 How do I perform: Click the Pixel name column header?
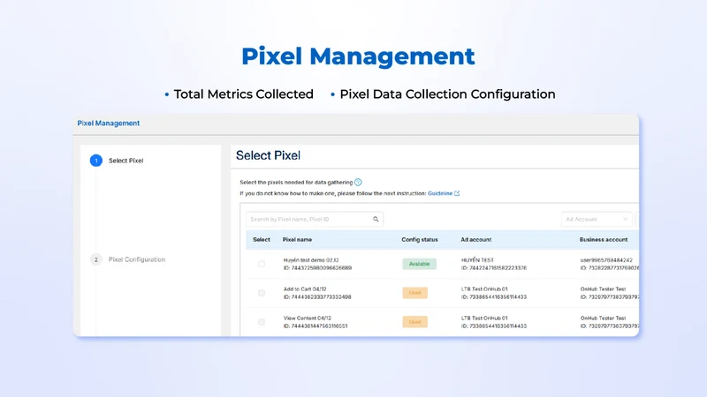point(297,240)
